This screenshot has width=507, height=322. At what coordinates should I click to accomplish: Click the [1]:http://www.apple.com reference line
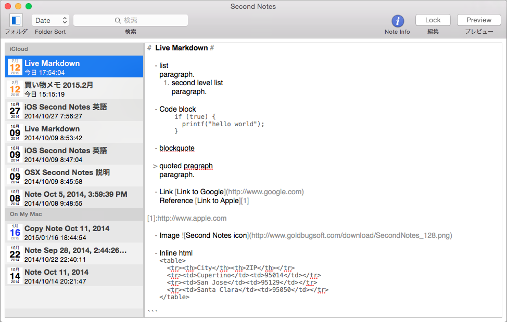coord(187,219)
